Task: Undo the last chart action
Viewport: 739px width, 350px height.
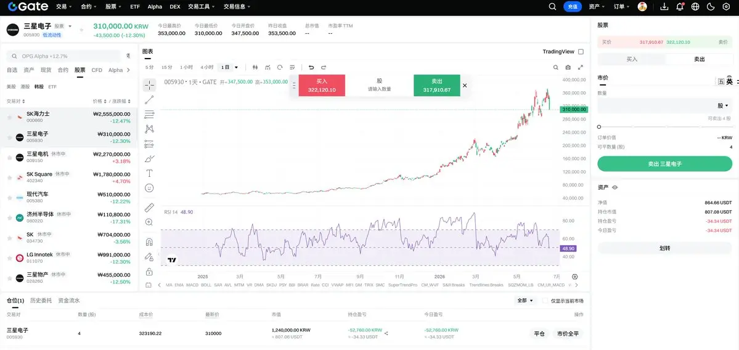Action: click(311, 67)
